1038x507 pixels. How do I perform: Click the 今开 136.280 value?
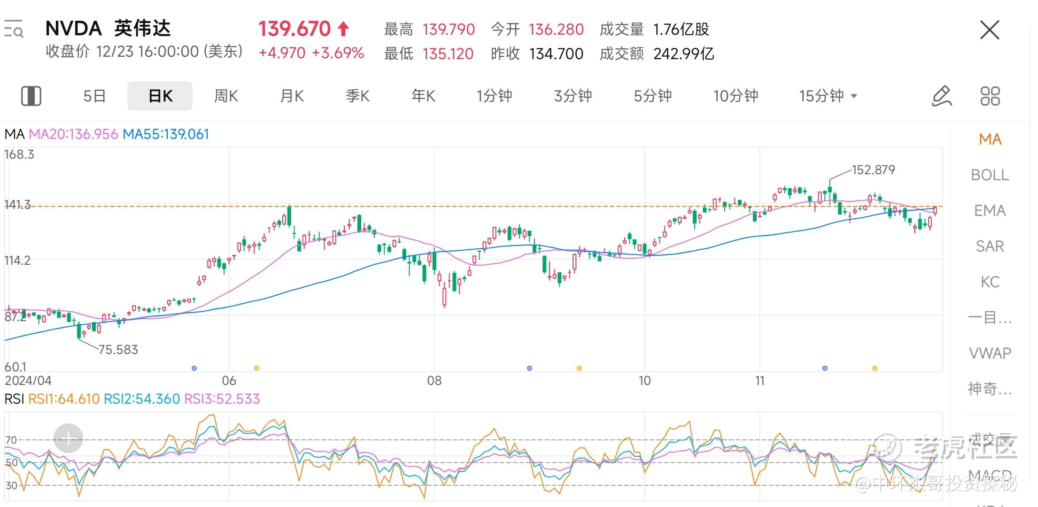click(x=556, y=30)
